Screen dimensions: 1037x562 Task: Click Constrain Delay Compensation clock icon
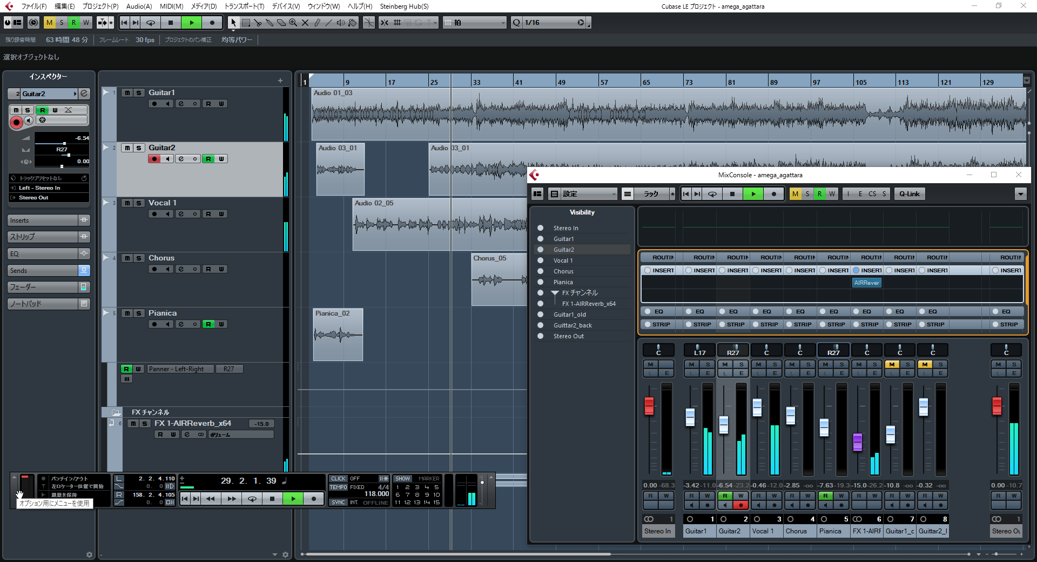click(x=33, y=23)
